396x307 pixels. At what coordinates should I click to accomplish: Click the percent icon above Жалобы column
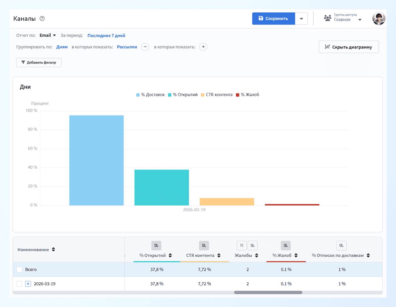242,245
